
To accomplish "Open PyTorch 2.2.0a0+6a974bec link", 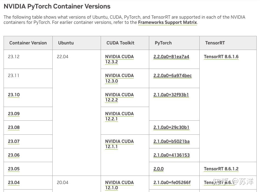I will click(173, 76).
